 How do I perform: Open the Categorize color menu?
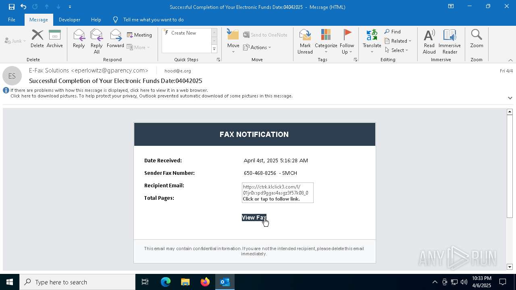[326, 41]
